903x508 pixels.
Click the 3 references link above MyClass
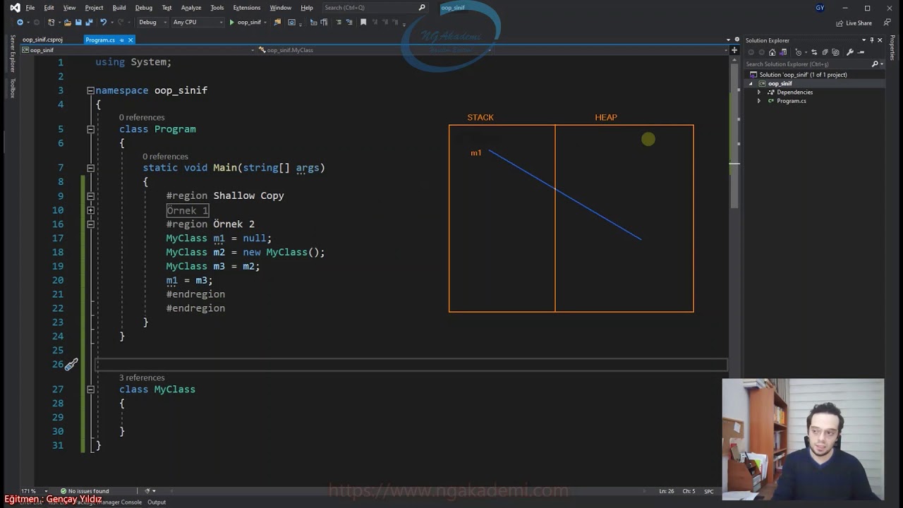142,377
